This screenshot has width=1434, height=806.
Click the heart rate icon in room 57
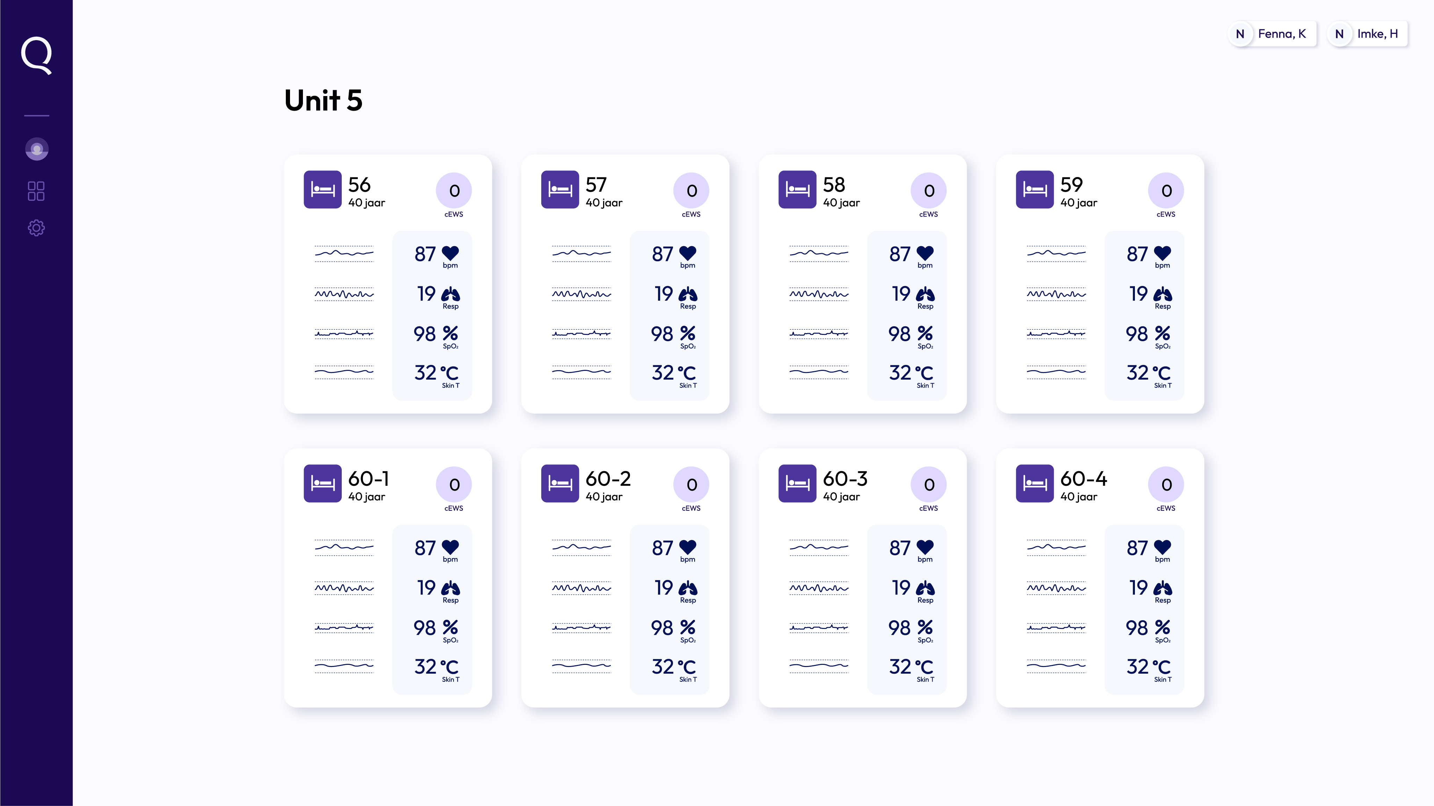pos(688,253)
